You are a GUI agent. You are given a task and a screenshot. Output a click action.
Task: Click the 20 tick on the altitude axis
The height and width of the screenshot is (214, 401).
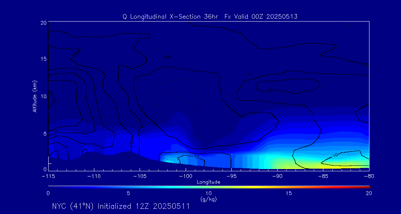click(x=43, y=23)
